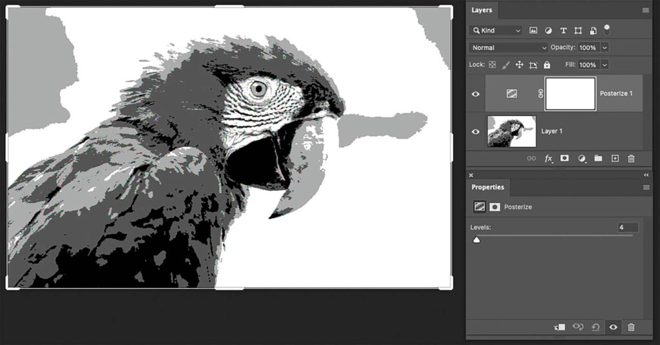The image size is (660, 345).
Task: Open the Kind filter dropdown
Action: click(496, 30)
